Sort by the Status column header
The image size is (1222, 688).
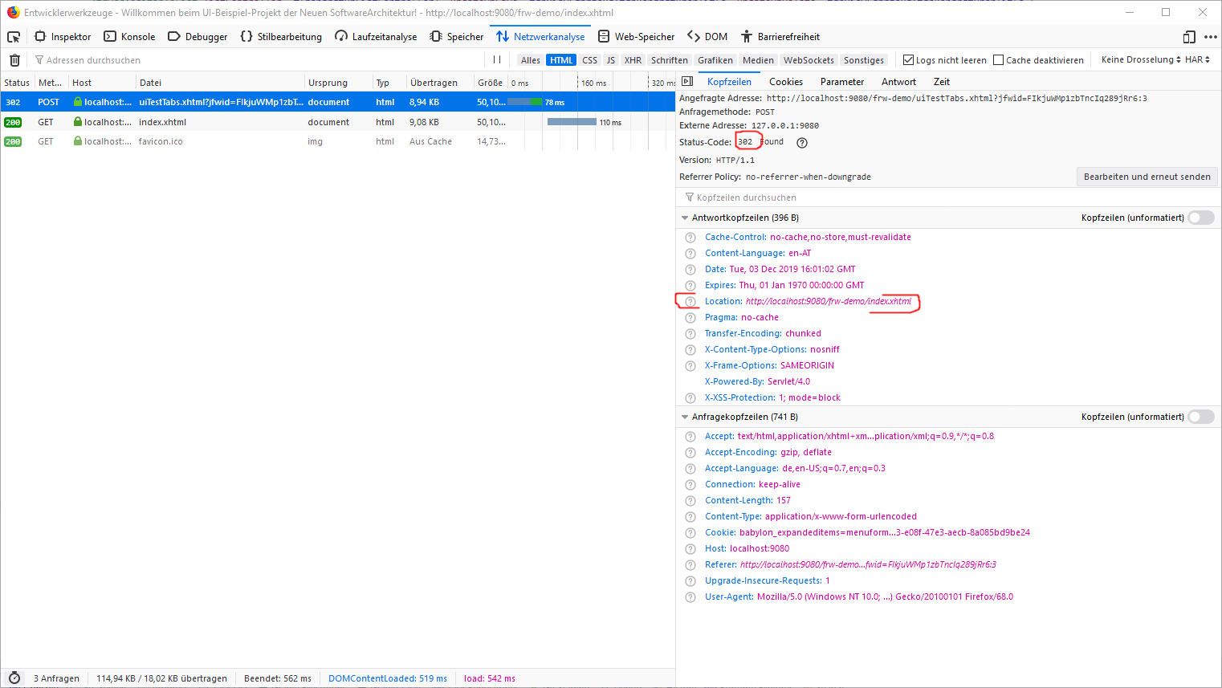click(17, 83)
